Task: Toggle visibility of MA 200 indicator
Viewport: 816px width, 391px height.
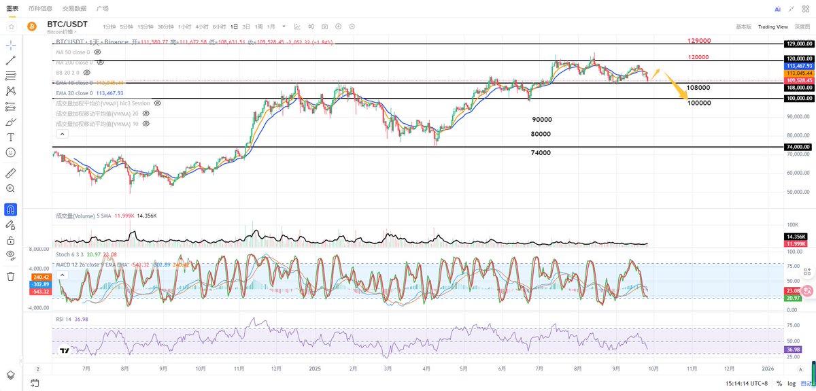Action: pyautogui.click(x=100, y=62)
